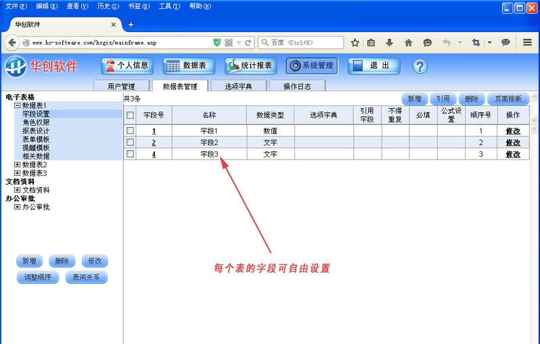Image resolution: width=540 pixels, height=344 pixels.
Task: Open the browser hamburger menu
Action: click(527, 43)
